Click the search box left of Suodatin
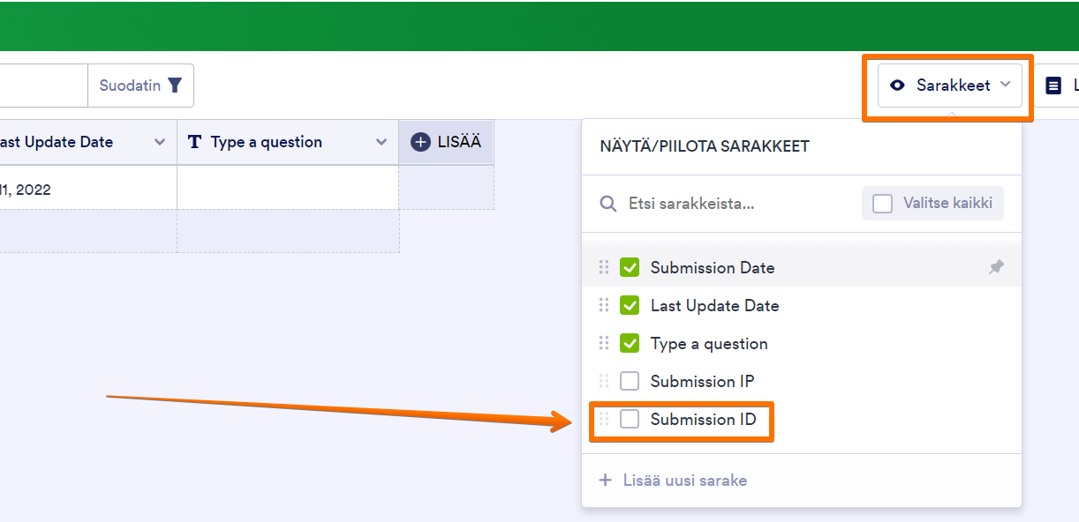 44,86
